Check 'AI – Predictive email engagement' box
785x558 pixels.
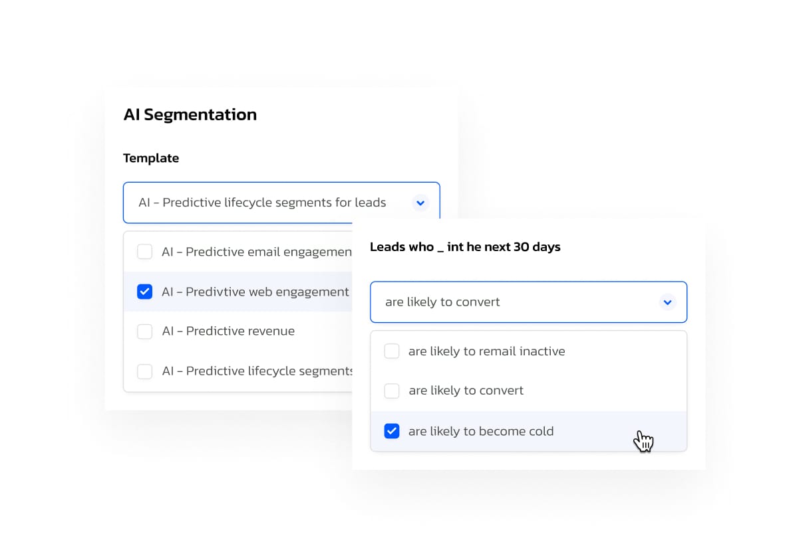144,252
